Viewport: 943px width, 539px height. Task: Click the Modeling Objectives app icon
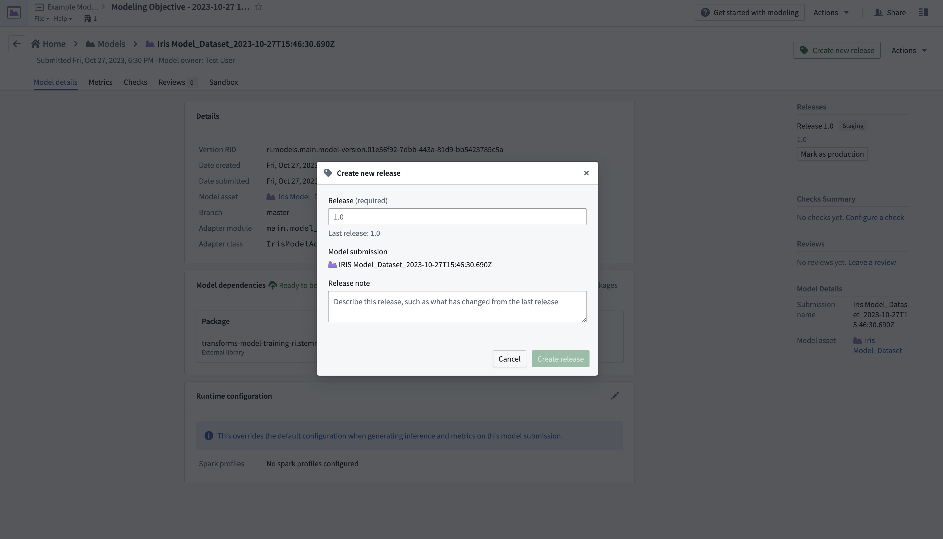14,13
